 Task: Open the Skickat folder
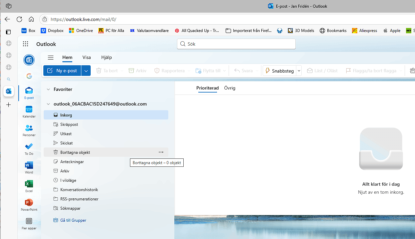106,143
